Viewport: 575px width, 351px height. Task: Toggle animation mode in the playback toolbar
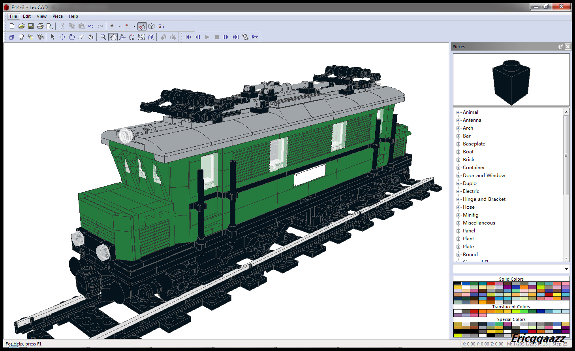tap(245, 37)
